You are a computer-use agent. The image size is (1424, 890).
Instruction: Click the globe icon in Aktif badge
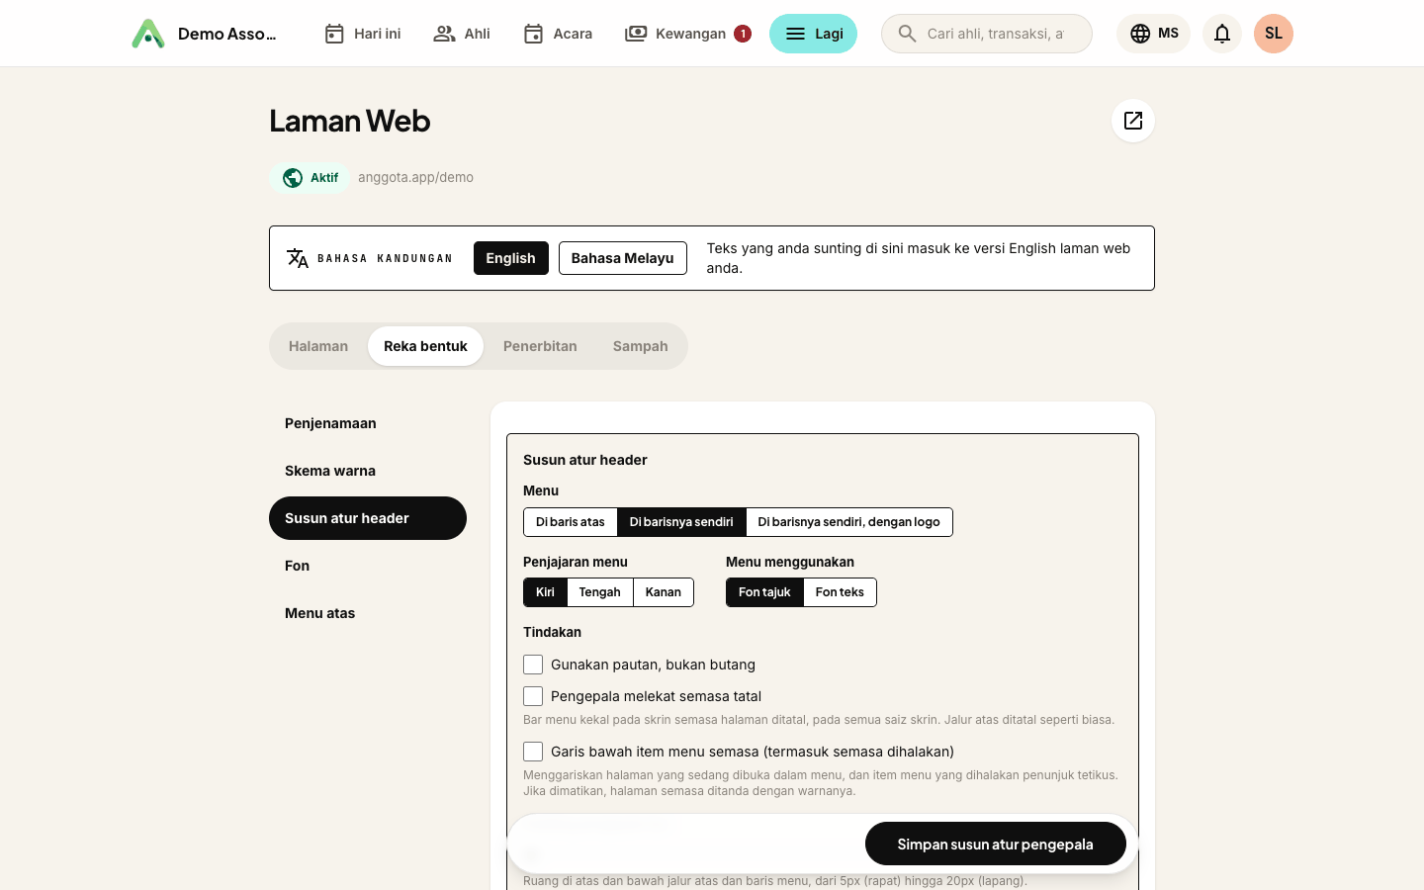(x=293, y=178)
